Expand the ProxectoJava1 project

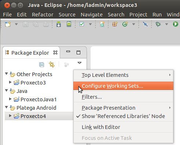click(x=10, y=99)
